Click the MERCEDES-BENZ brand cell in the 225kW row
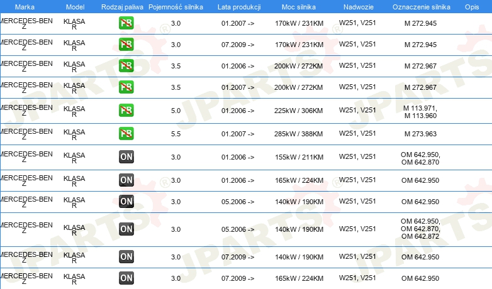 [x=26, y=111]
